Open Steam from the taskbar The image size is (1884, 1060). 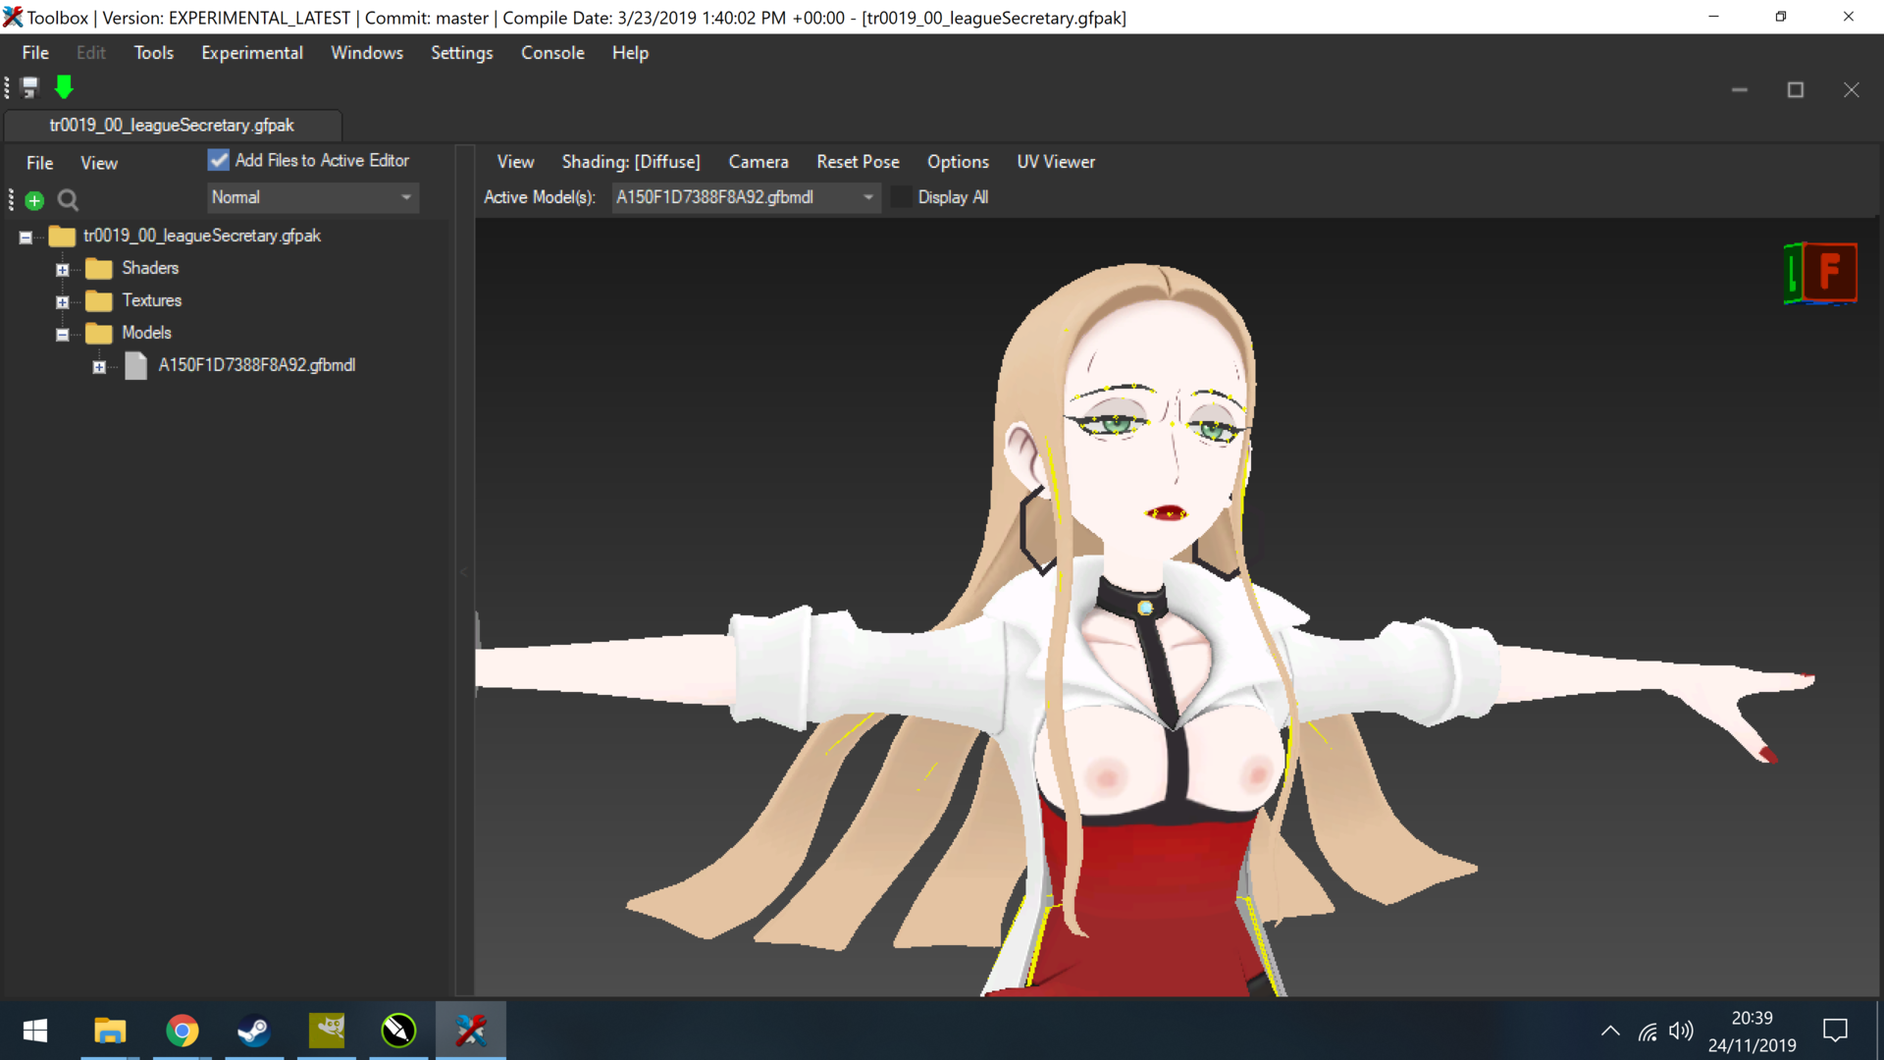[x=254, y=1031]
